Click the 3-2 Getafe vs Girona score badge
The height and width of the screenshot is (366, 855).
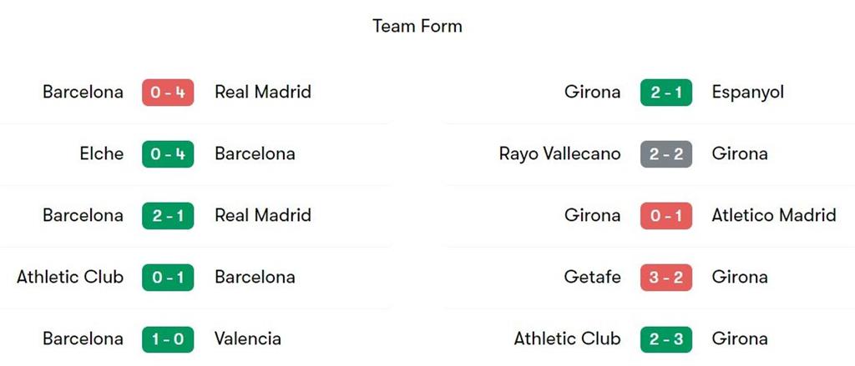[665, 278]
